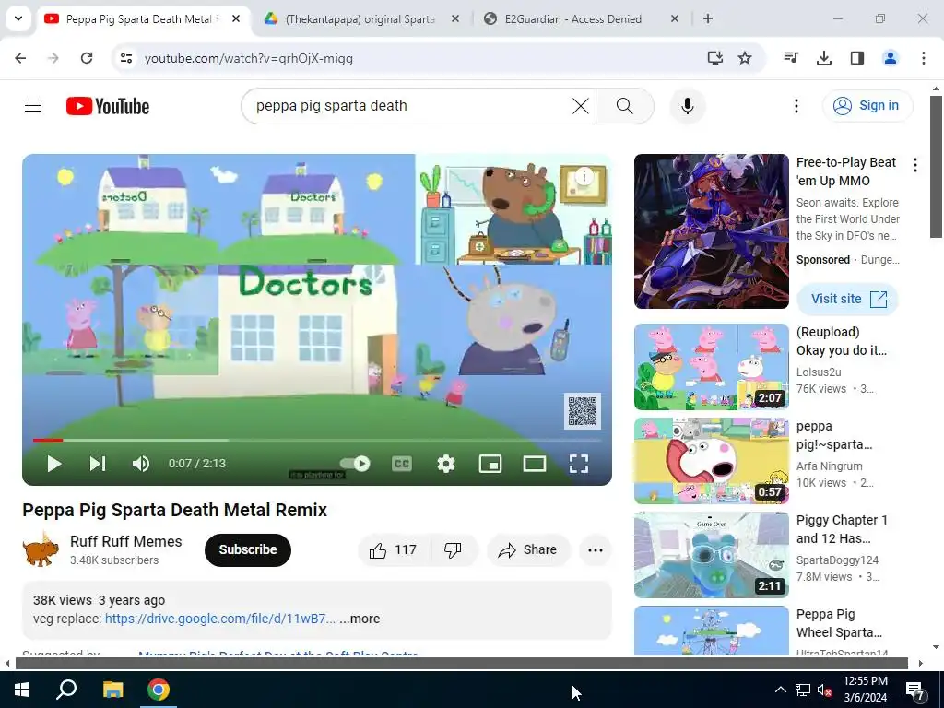Subscribe to Ruff Ruff Memes
944x708 pixels.
[x=247, y=549]
